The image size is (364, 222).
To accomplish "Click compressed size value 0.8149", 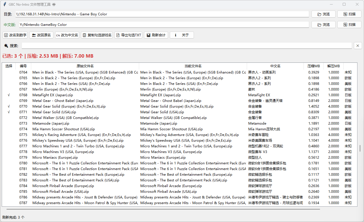I will pyautogui.click(x=314, y=101).
